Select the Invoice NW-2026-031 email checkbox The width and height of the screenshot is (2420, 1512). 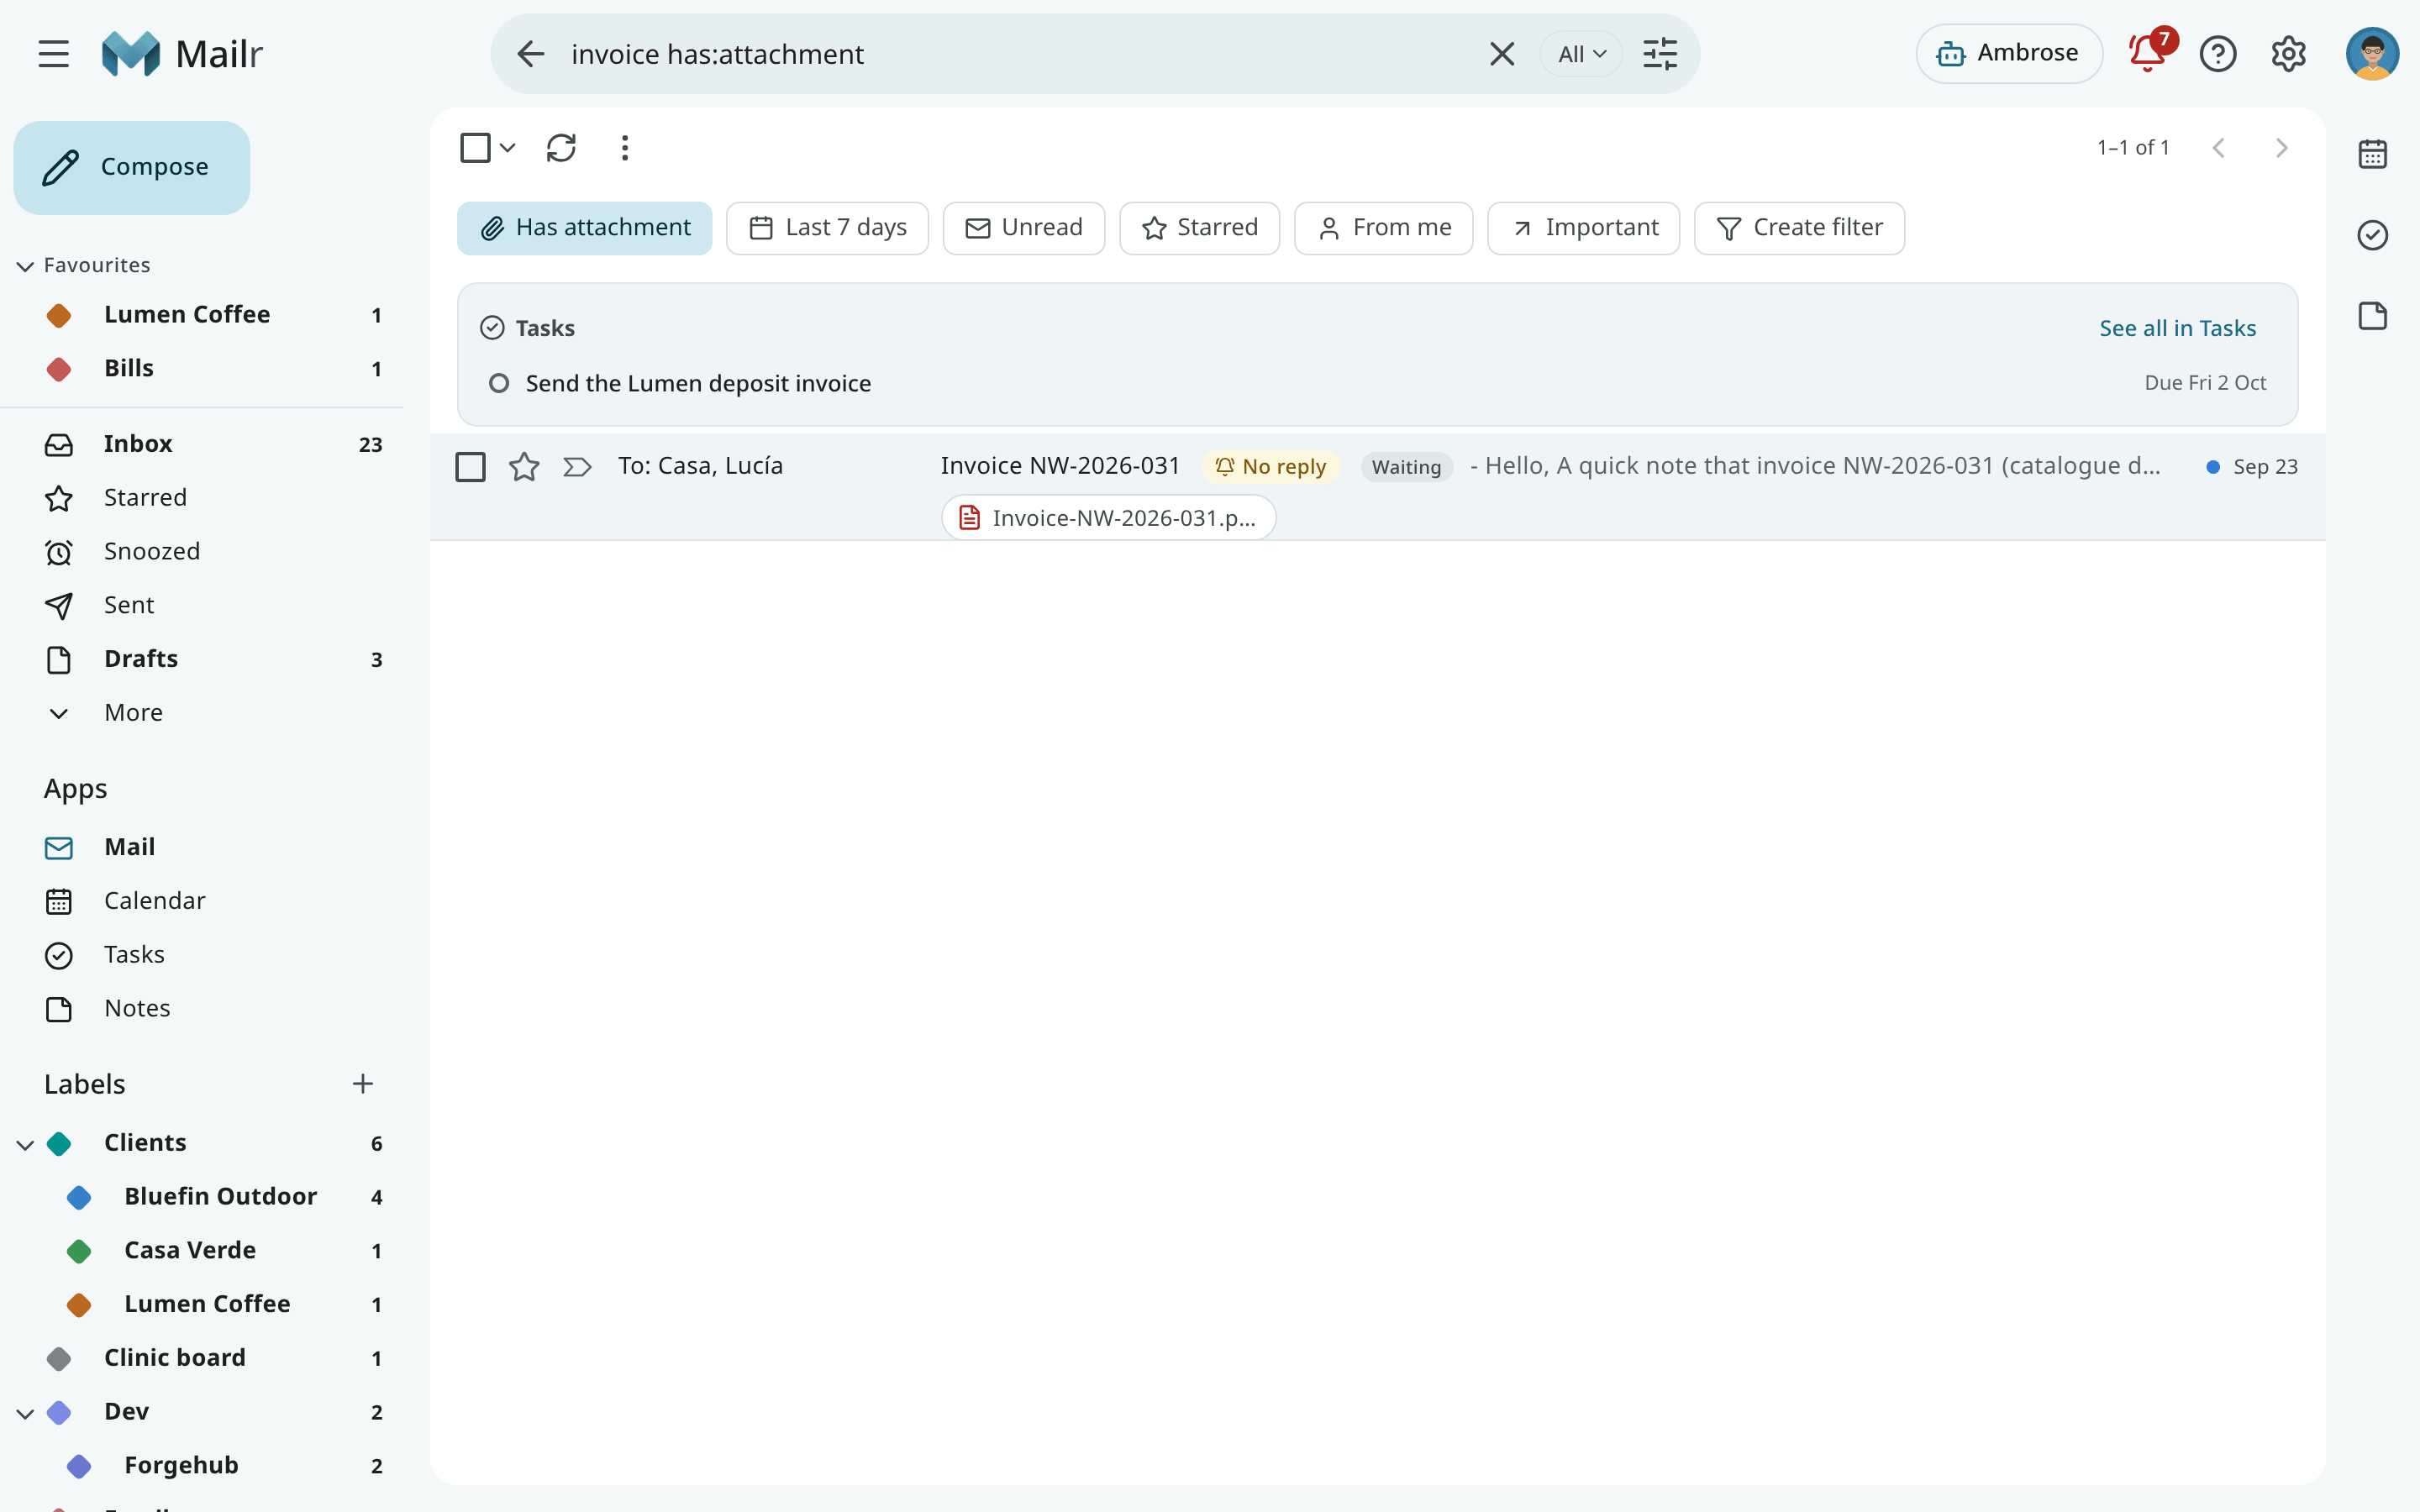[x=470, y=467]
